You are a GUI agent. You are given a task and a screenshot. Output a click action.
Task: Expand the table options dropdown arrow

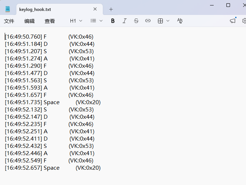(x=168, y=21)
